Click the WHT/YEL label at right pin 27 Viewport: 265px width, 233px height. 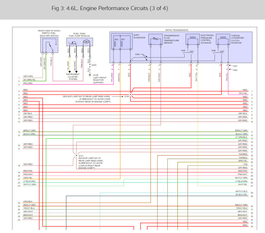[x=243, y=185]
